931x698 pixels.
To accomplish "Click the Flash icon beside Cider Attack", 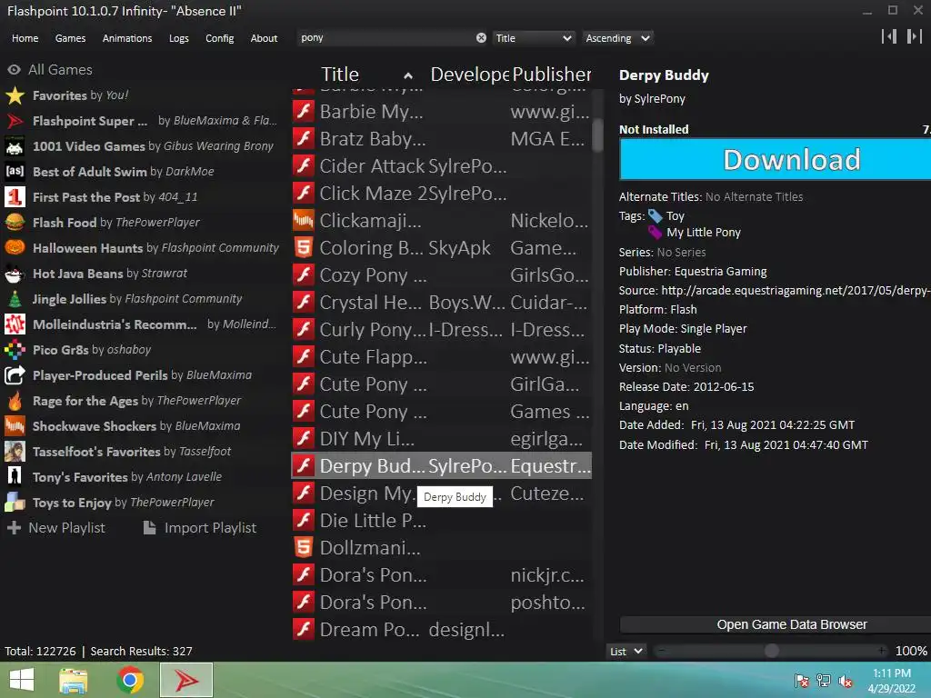I will coord(304,166).
